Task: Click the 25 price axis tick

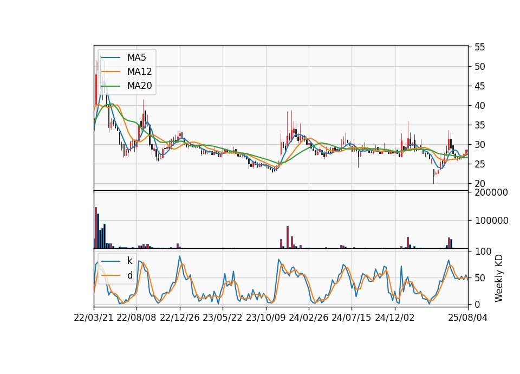Action: pos(479,164)
